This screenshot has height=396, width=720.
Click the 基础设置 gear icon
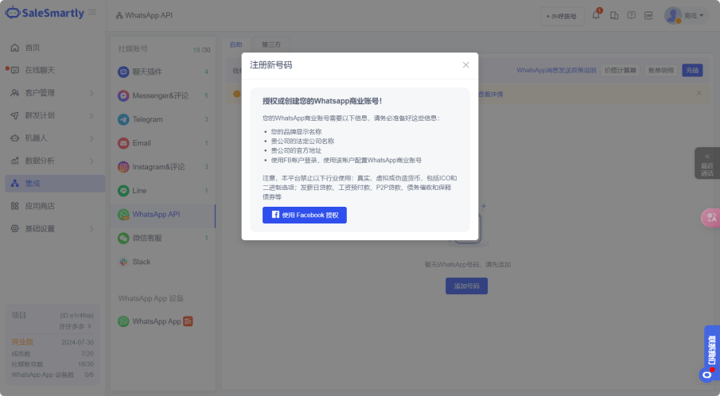pos(14,228)
